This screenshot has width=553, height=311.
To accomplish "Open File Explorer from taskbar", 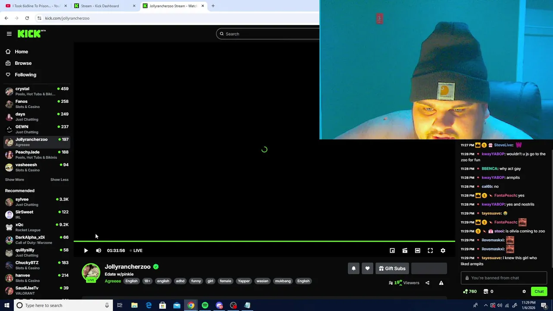I will pyautogui.click(x=134, y=305).
